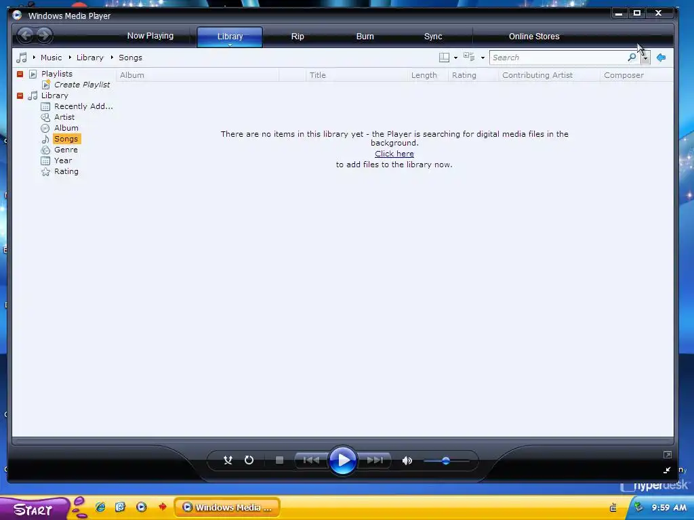Screen dimensions: 694x520
Task: Click the view options icon
Action: pos(469,57)
